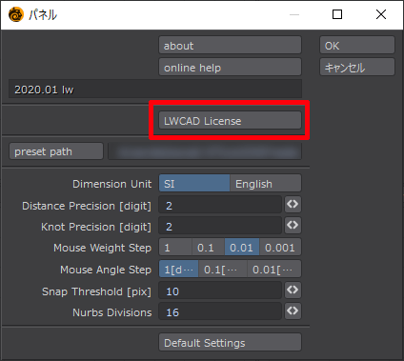Open online help
The width and height of the screenshot is (404, 361).
point(230,68)
